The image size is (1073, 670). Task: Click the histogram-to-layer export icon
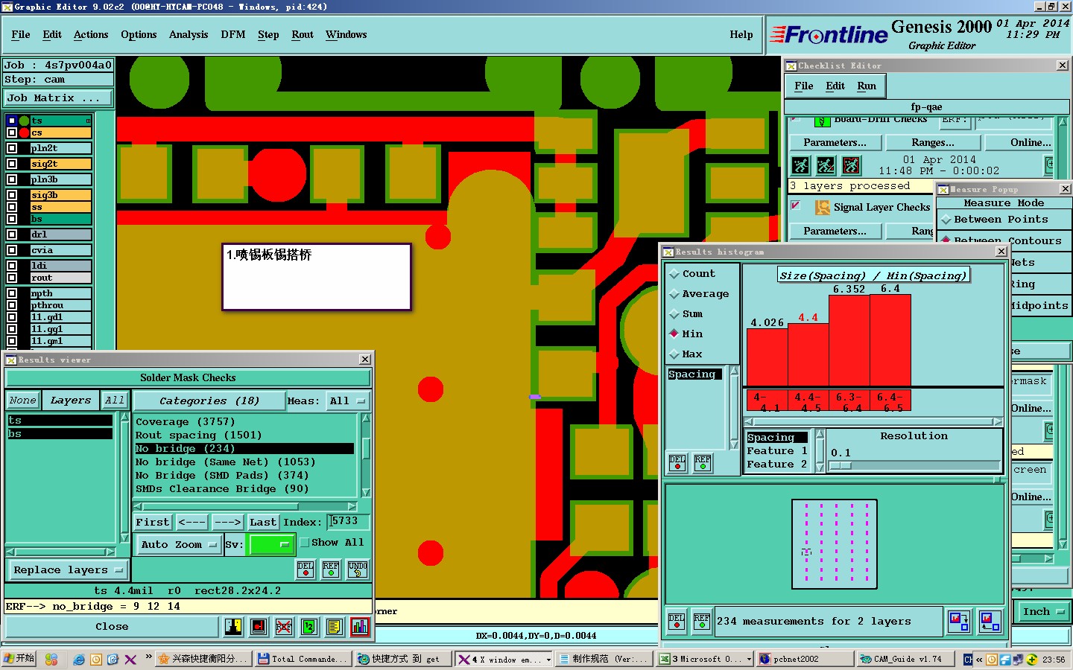(959, 621)
